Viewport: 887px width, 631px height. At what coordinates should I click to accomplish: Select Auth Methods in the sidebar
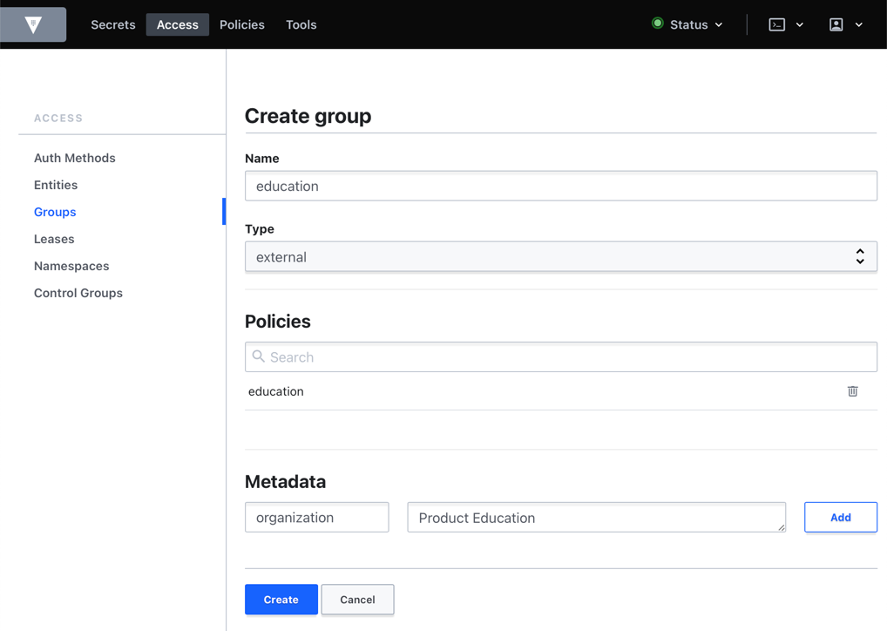point(74,158)
